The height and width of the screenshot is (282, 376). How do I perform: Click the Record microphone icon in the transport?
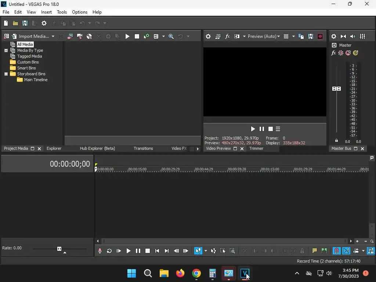coord(100,251)
